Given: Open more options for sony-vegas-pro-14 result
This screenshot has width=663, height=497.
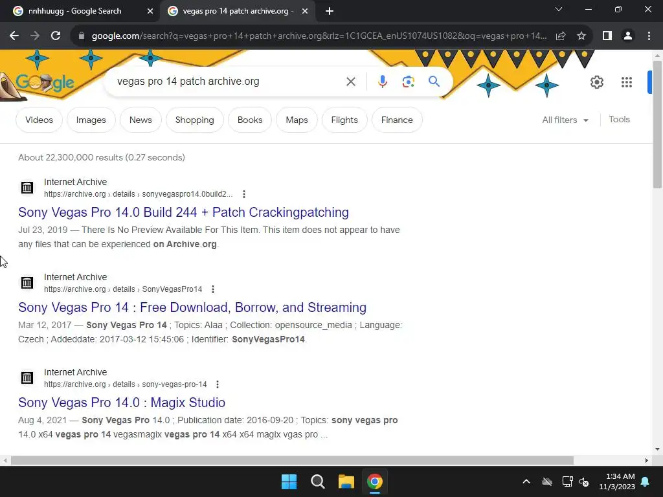Looking at the screenshot, I should [218, 384].
